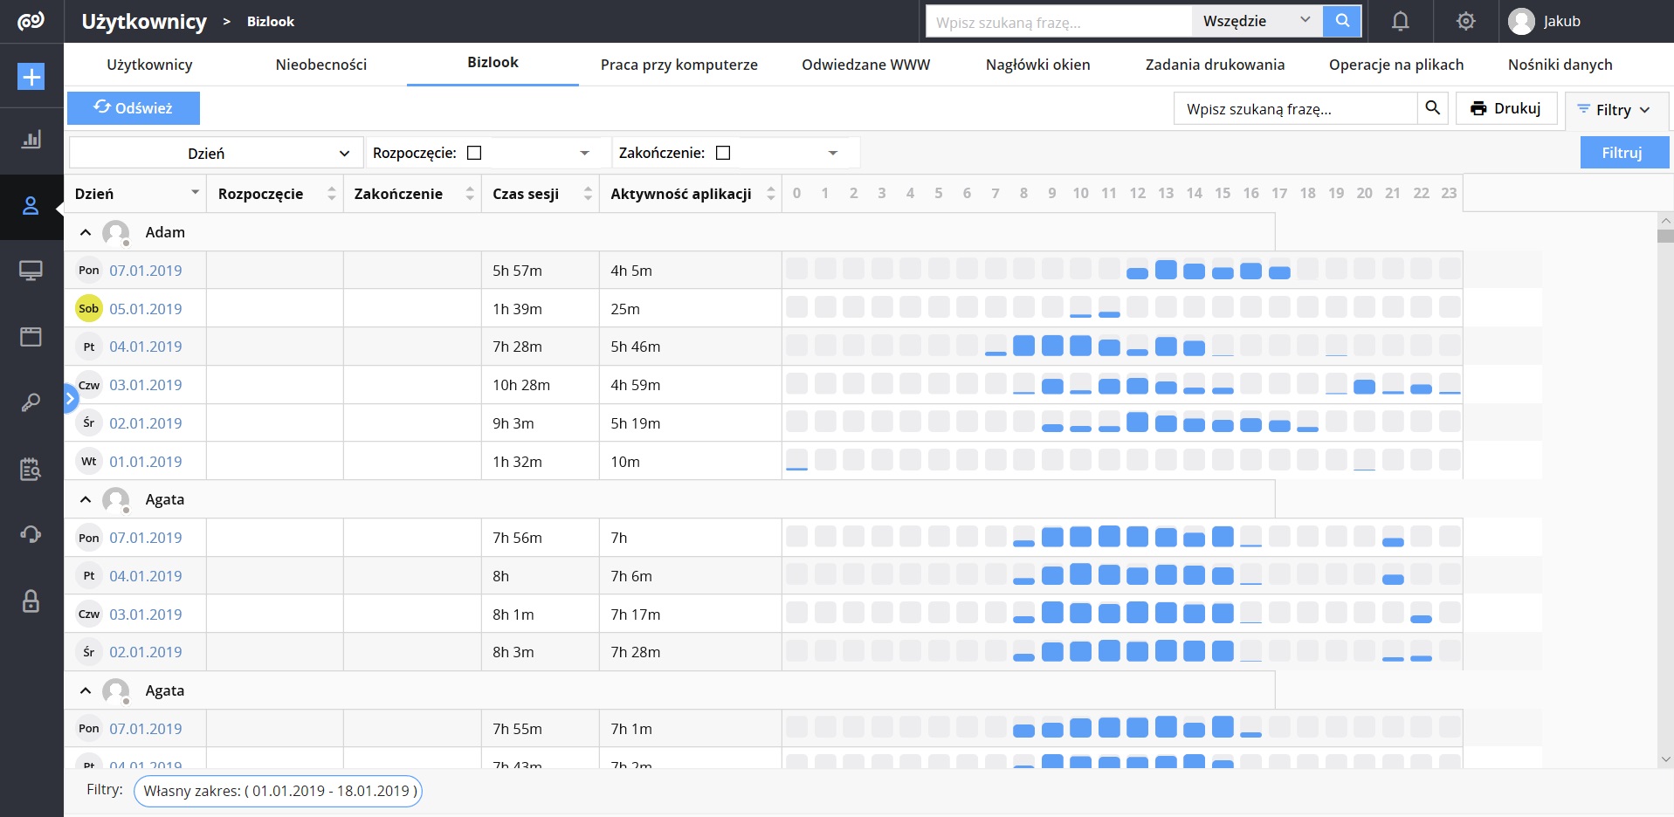Switch to the Użytkownicy tab
Image resolution: width=1674 pixels, height=817 pixels.
(149, 65)
